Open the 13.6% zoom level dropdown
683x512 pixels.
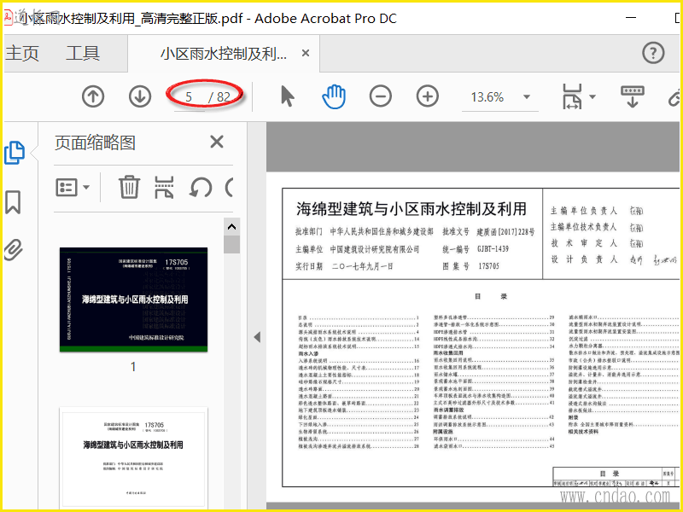click(527, 96)
